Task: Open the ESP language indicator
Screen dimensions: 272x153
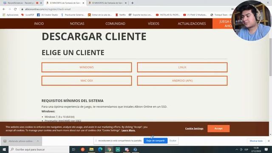Action: [246, 149]
